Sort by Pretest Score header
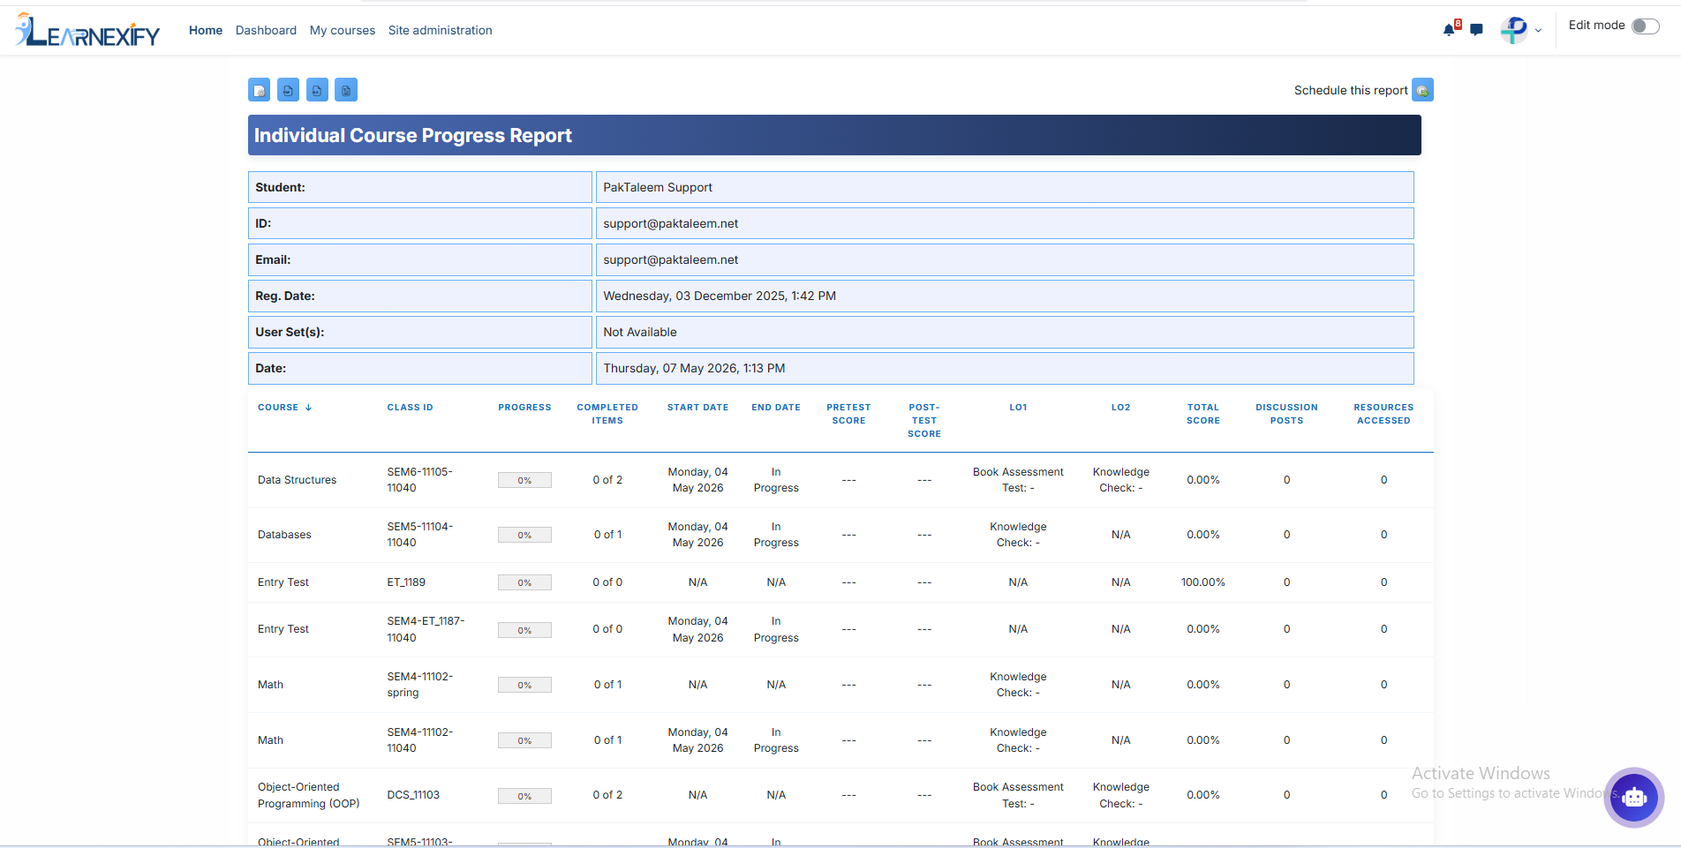 848,414
